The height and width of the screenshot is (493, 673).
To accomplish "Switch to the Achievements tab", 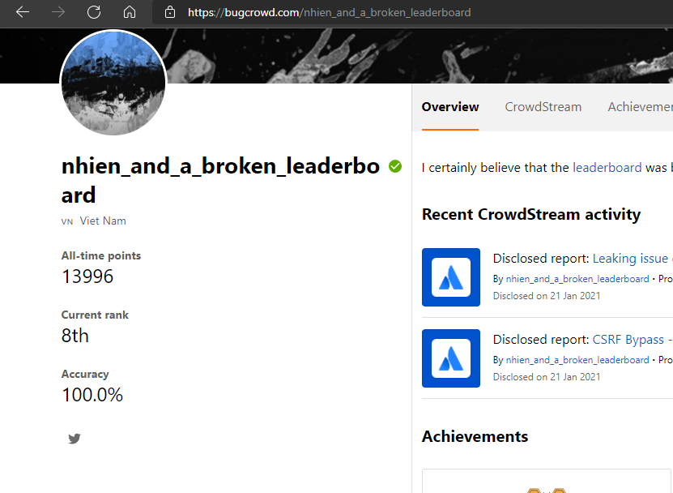I will click(x=640, y=107).
